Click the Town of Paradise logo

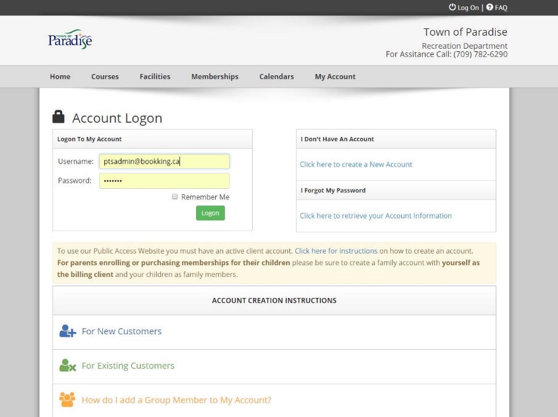click(x=70, y=39)
